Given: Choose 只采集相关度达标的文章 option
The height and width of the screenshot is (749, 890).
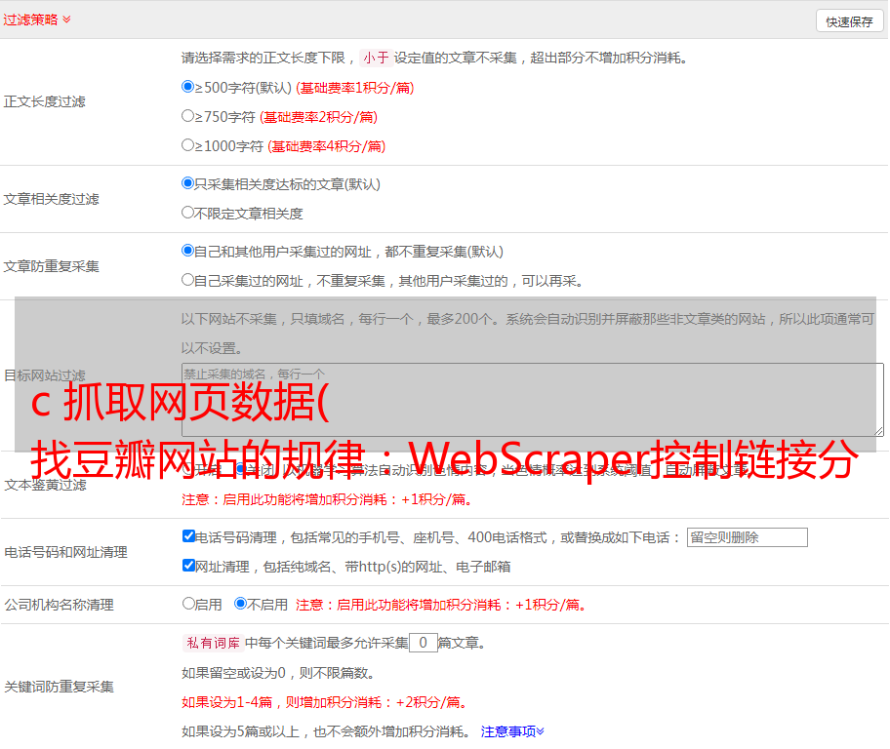Looking at the screenshot, I should [187, 183].
